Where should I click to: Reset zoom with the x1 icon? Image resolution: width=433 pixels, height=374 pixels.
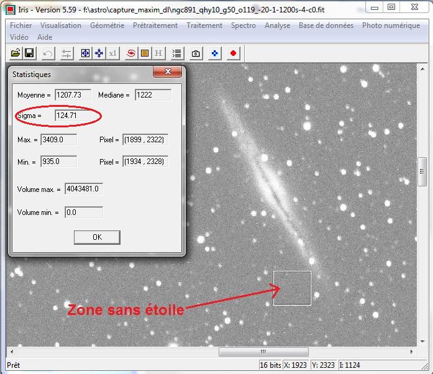coord(112,53)
